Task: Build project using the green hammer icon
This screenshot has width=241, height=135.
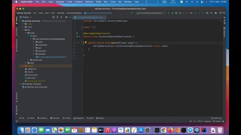Action: pyautogui.click(x=132, y=13)
